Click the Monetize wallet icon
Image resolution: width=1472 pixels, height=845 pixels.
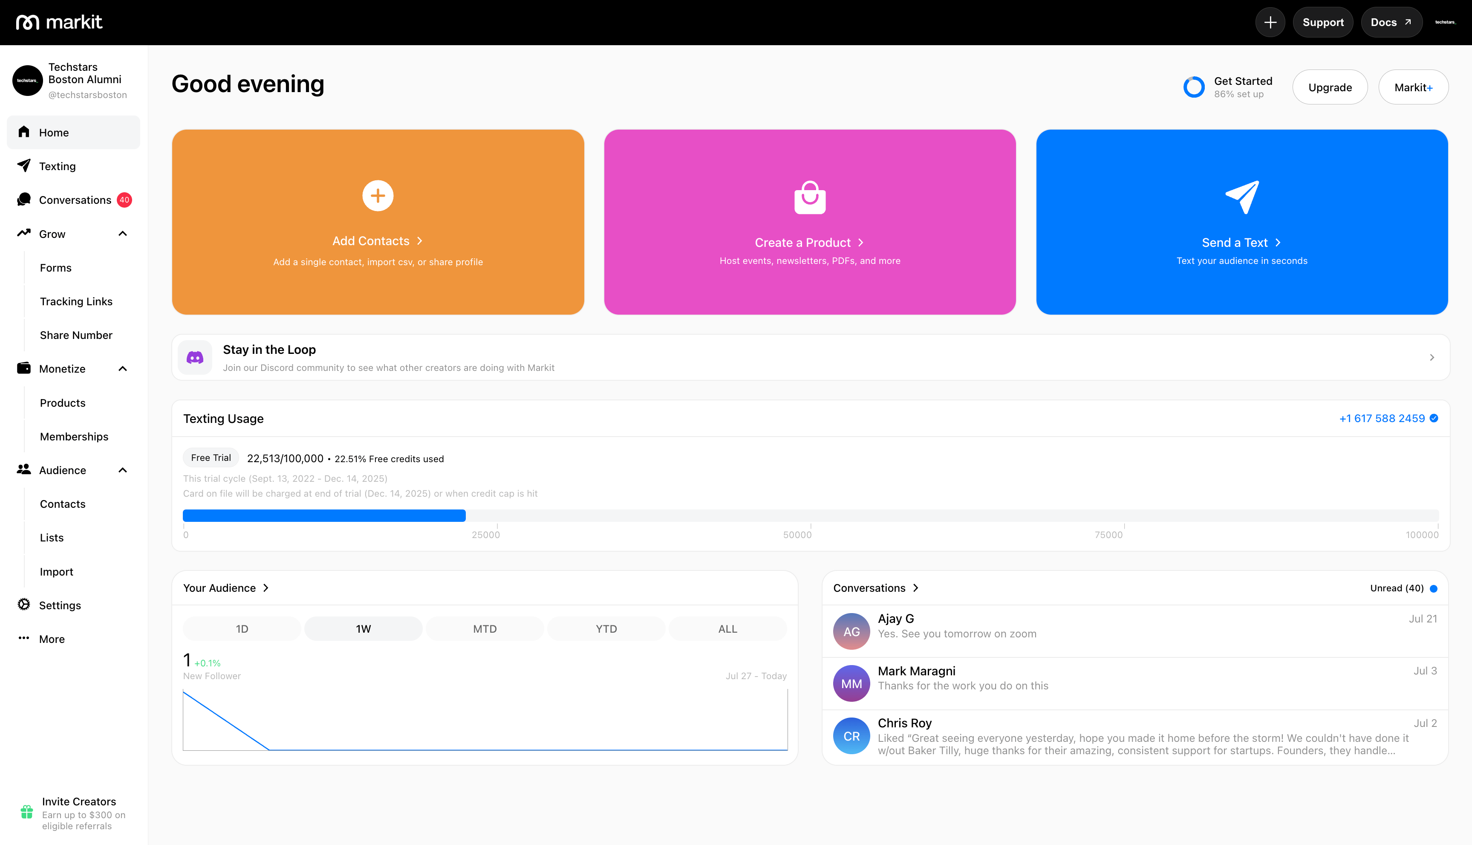[24, 368]
